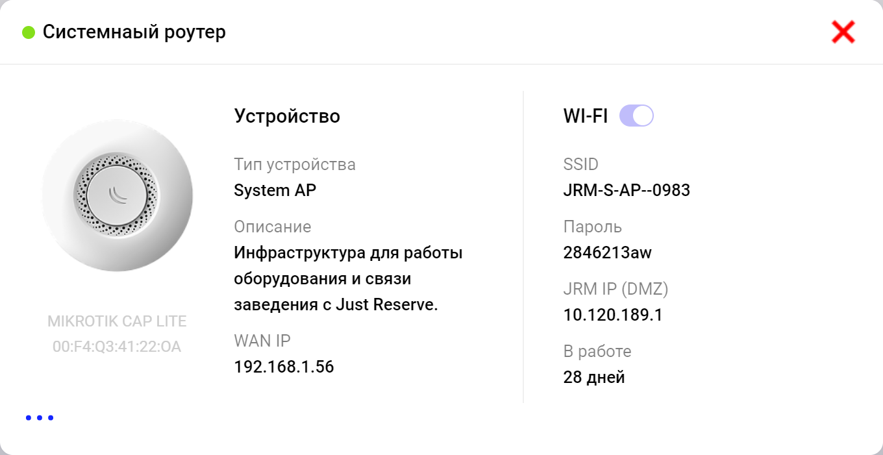Click the Системнаый роутер title

click(134, 32)
